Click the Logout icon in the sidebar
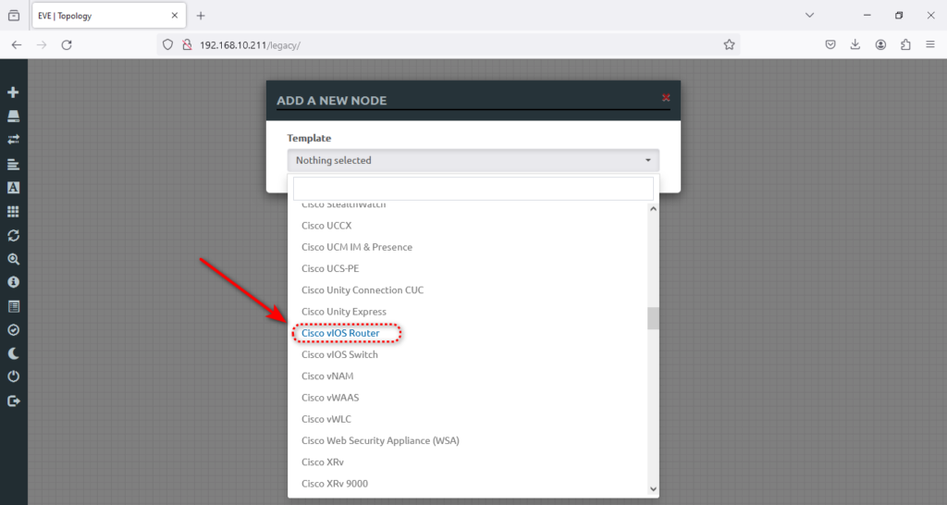Image resolution: width=947 pixels, height=505 pixels. 13,401
